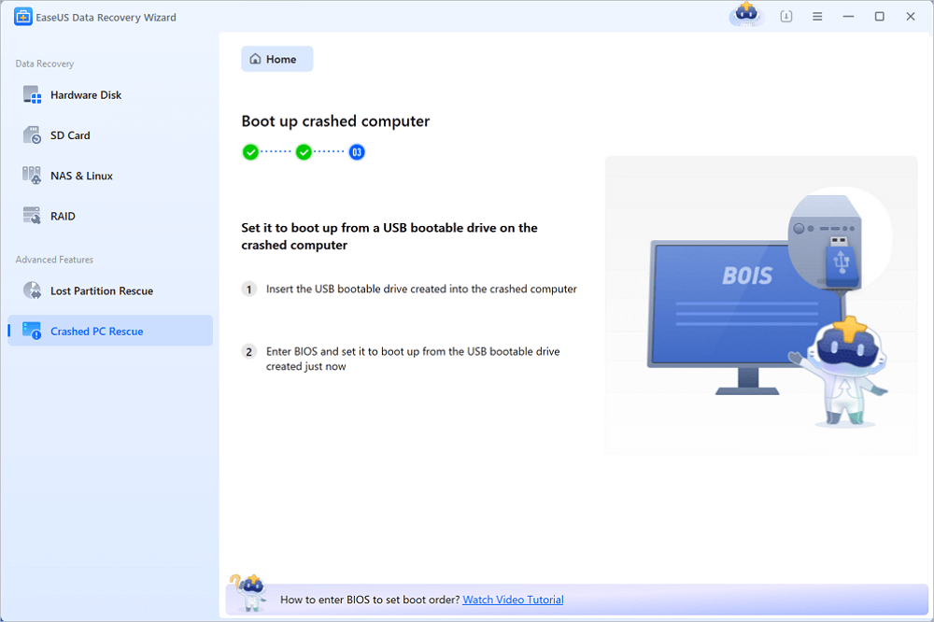
Task: Select Hardware Disk in sidebar
Action: coord(110,94)
